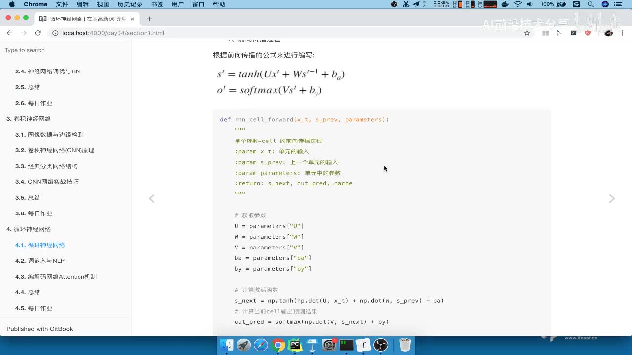Close the 循环神经网络 tab
Screen dimensions: 632x355
point(132,19)
